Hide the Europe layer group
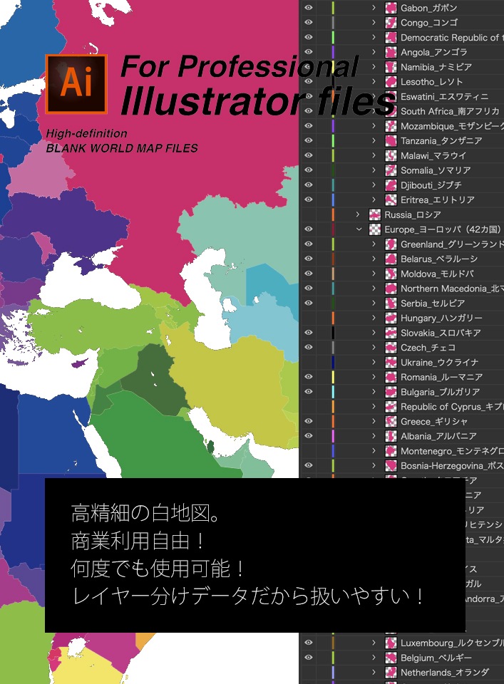Viewport: 504px width, 684px height. [x=309, y=229]
